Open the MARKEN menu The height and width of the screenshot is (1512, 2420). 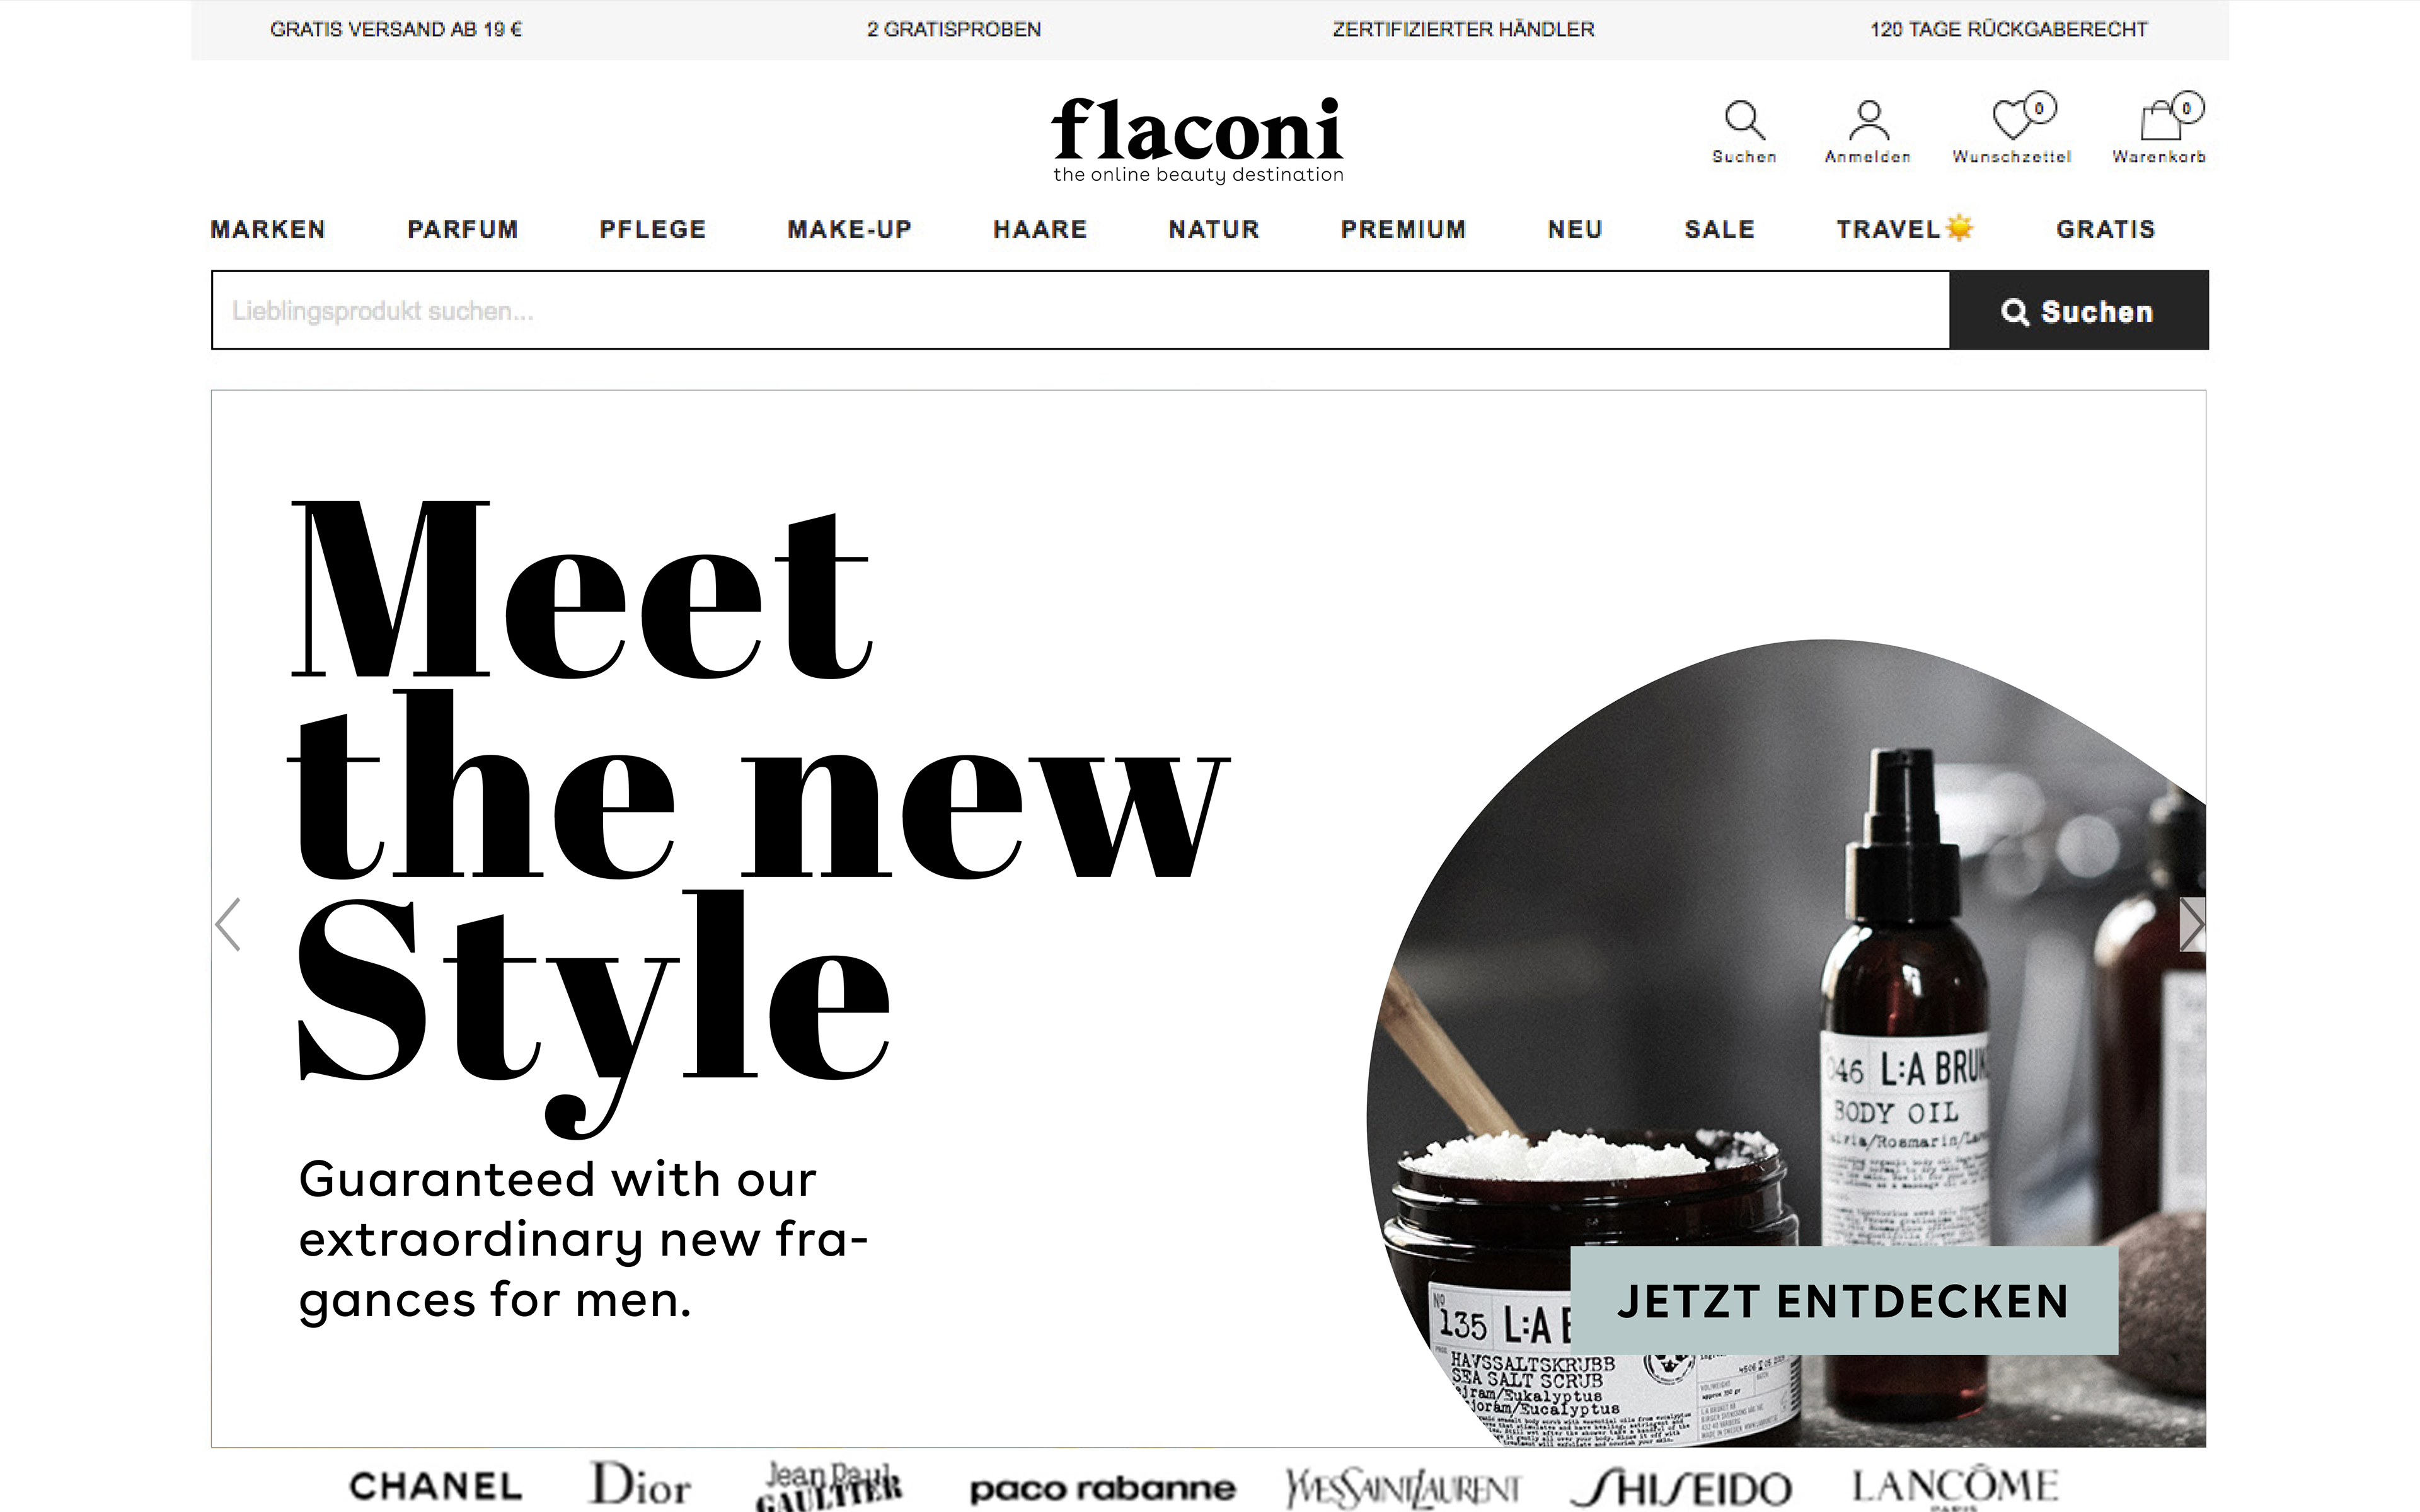coord(268,229)
